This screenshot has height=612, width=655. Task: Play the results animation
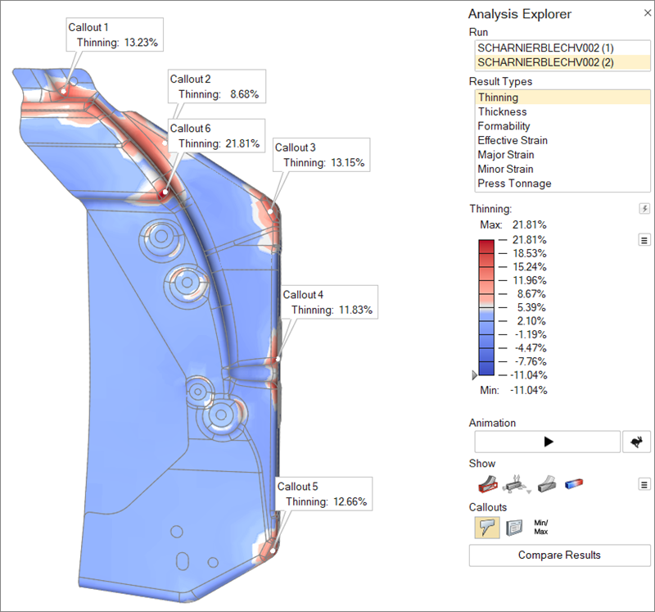click(x=547, y=442)
